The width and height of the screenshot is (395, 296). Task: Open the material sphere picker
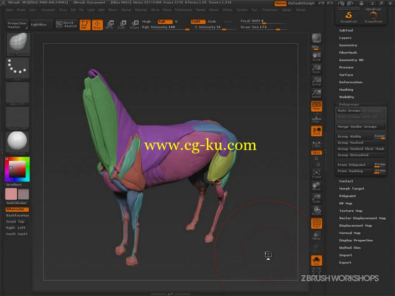(17, 143)
